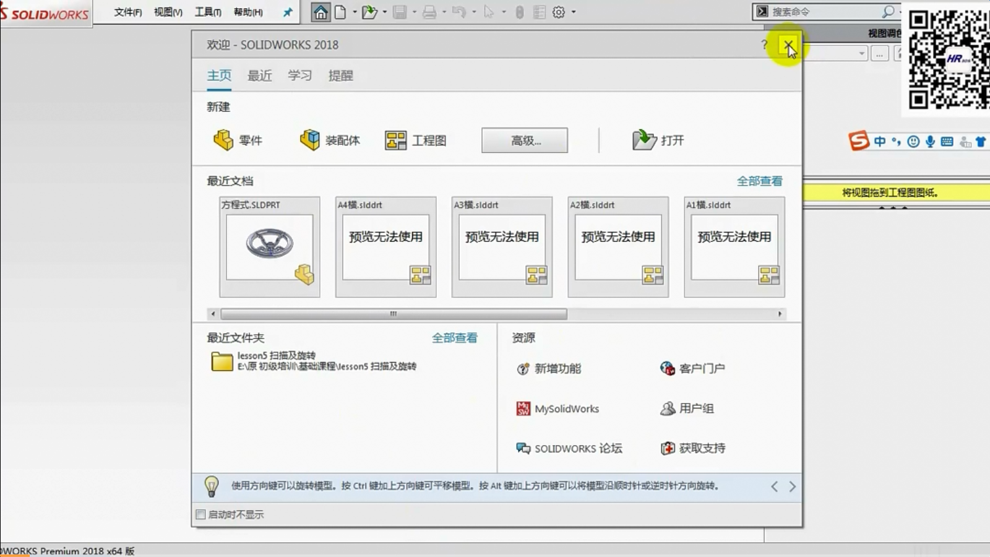
Task: Click the Home icon in the toolbar
Action: 321,12
